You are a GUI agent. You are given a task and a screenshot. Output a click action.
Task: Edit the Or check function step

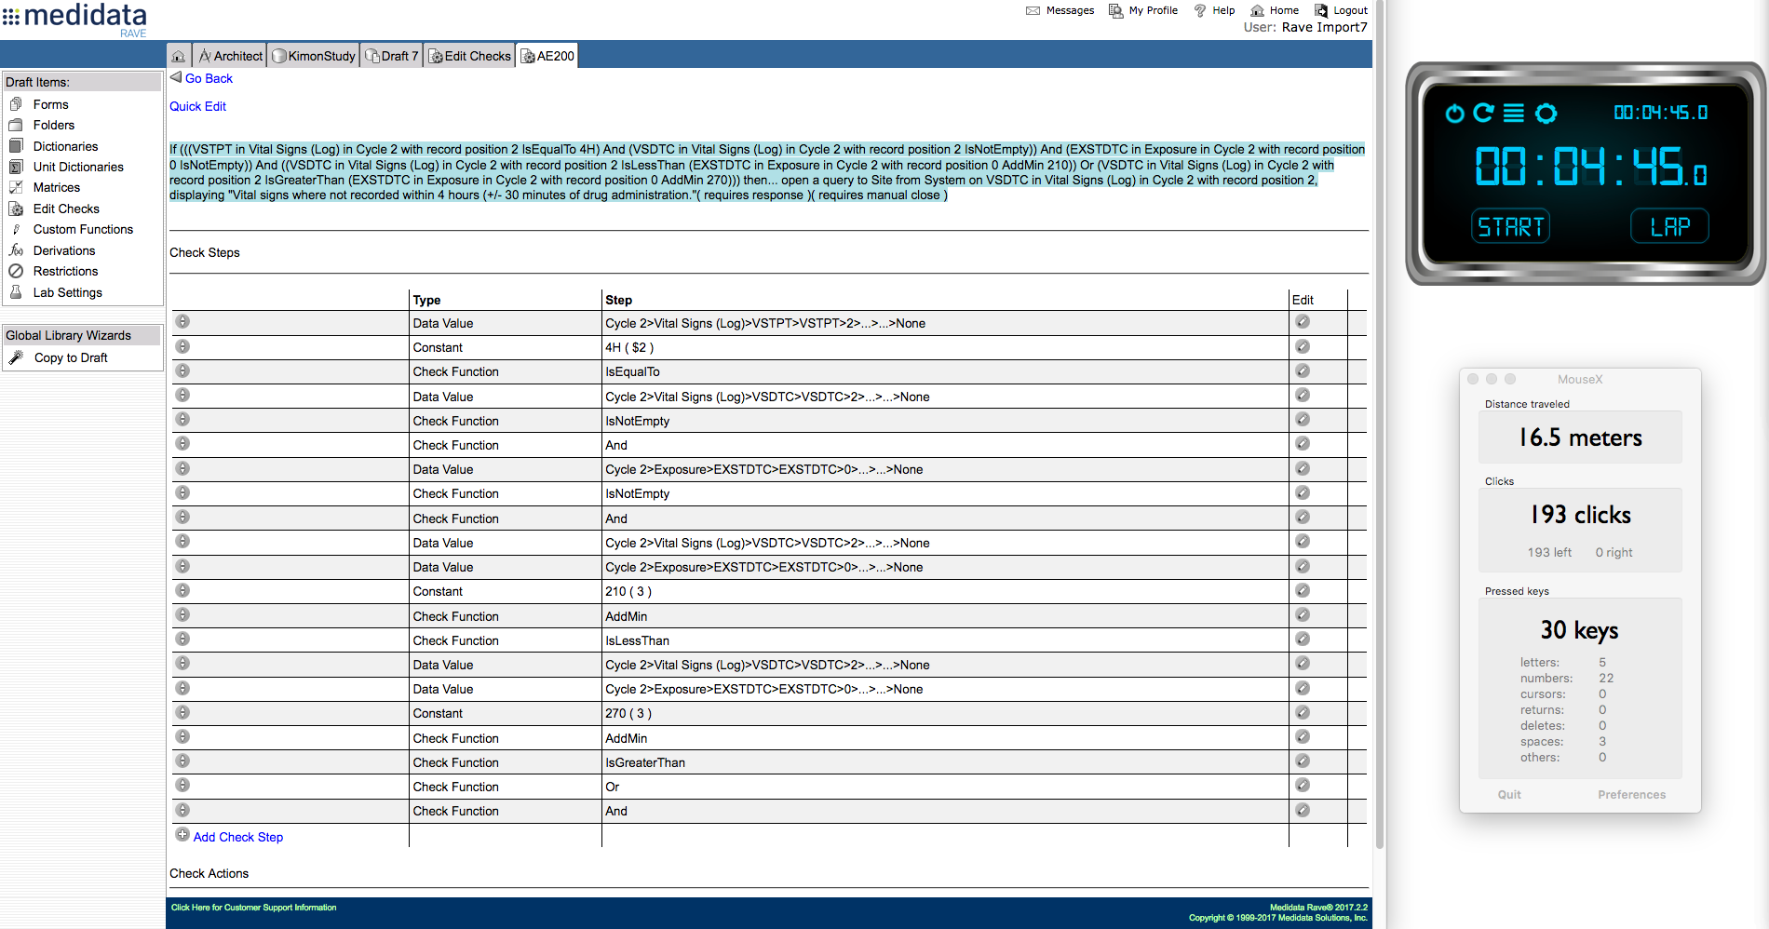click(1303, 785)
